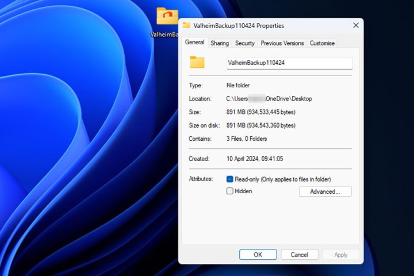Enable the Hidden attribute checkbox
Image resolution: width=414 pixels, height=276 pixels.
(x=230, y=191)
